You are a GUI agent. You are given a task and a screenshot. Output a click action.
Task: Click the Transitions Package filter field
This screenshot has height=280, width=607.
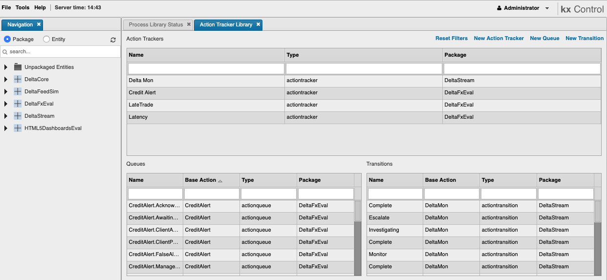tap(565, 194)
